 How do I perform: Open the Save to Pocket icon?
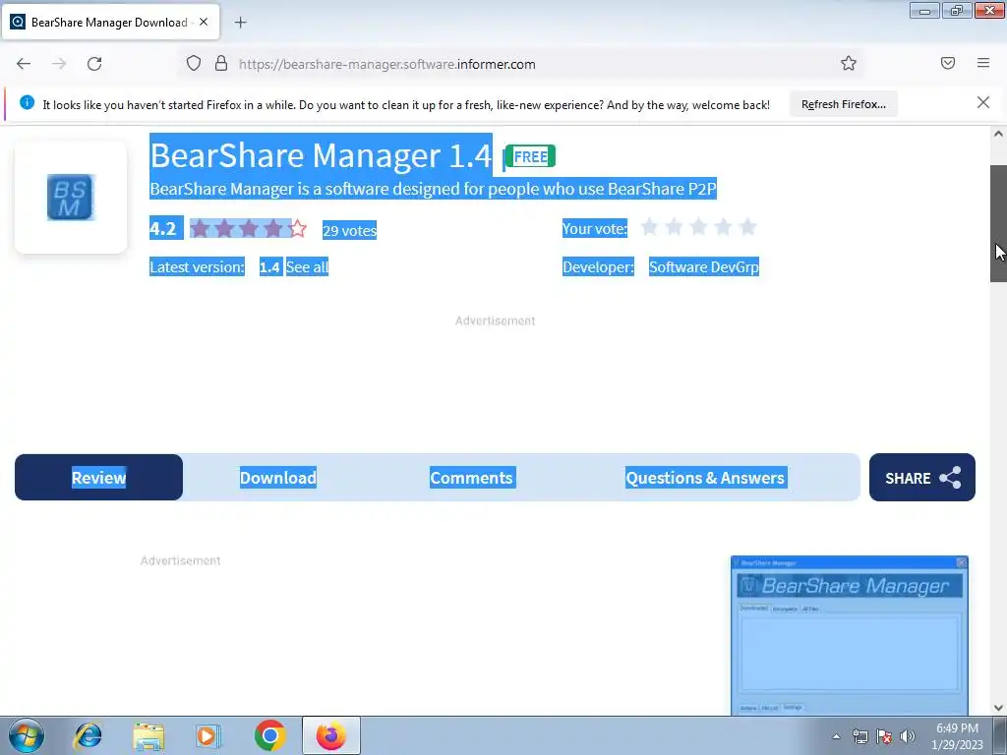(948, 63)
